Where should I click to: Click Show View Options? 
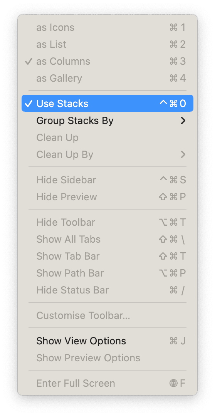pyautogui.click(x=107, y=341)
